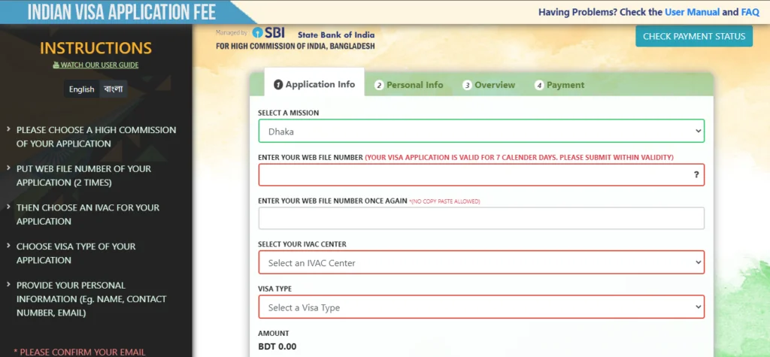Click the 'Select Your IVAC Center' label

[302, 244]
